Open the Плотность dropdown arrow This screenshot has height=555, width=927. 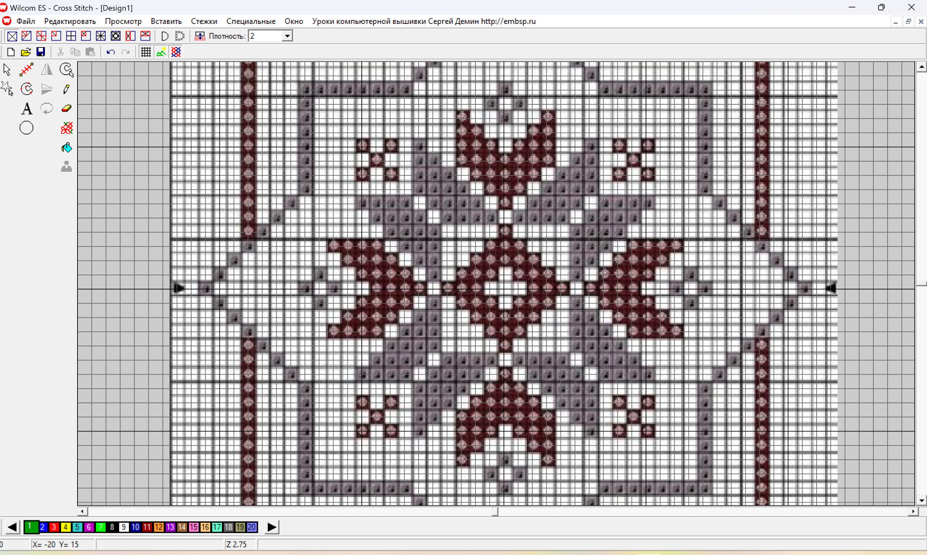pos(287,36)
